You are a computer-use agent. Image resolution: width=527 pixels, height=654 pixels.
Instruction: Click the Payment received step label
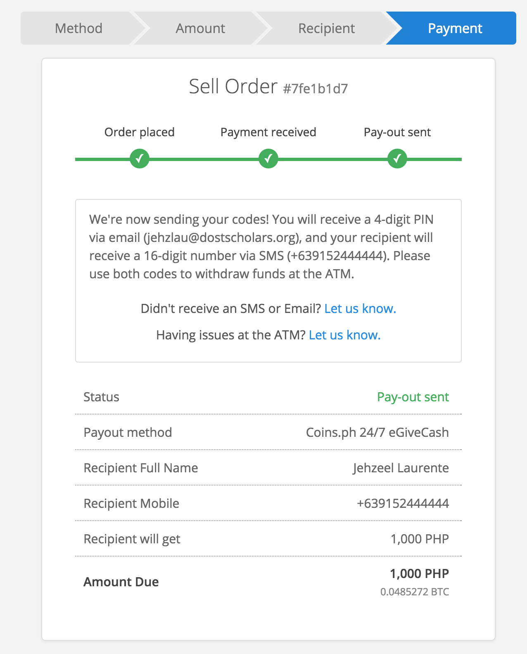[x=268, y=132]
